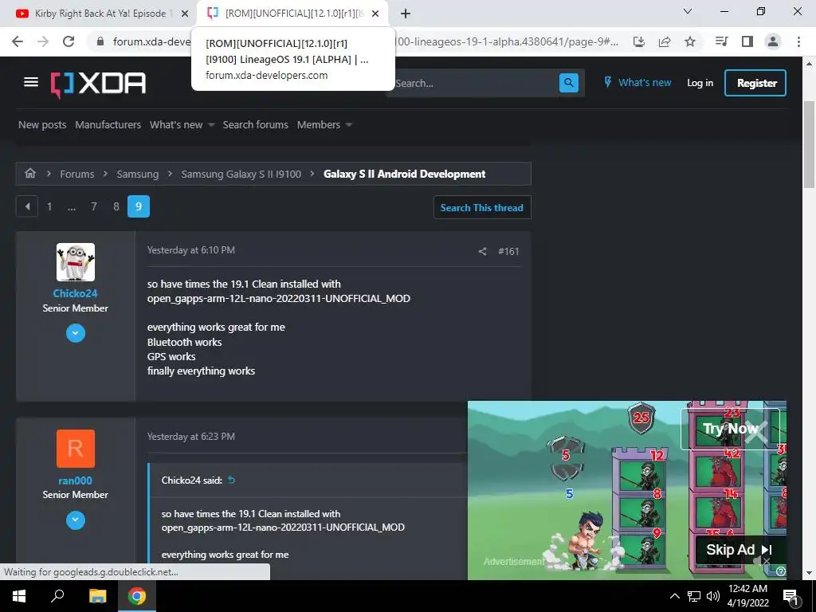Expand Members dropdown arrow
The width and height of the screenshot is (816, 612).
click(349, 125)
